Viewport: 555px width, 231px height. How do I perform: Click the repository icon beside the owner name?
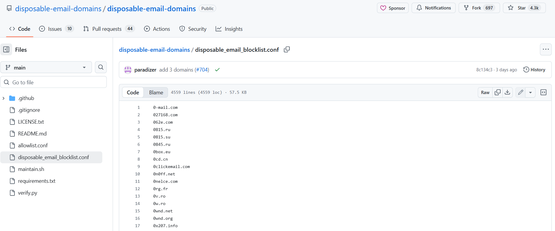[x=9, y=8]
